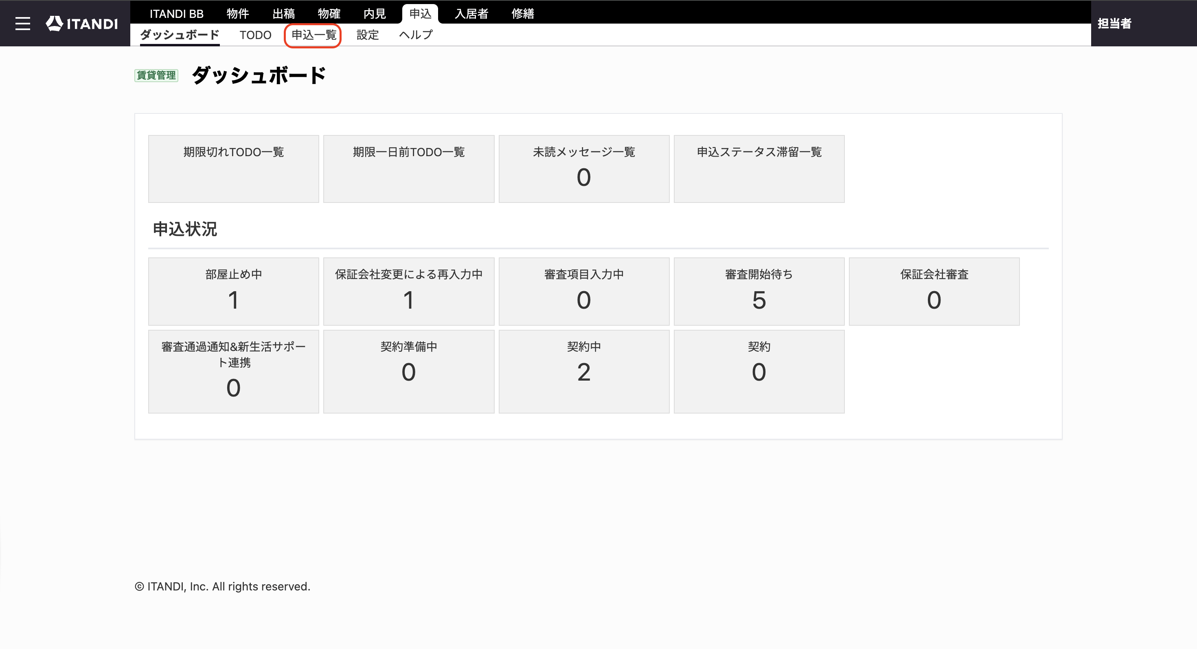This screenshot has height=649, width=1197.
Task: Open the ダッシュボード submenu item
Action: (180, 35)
